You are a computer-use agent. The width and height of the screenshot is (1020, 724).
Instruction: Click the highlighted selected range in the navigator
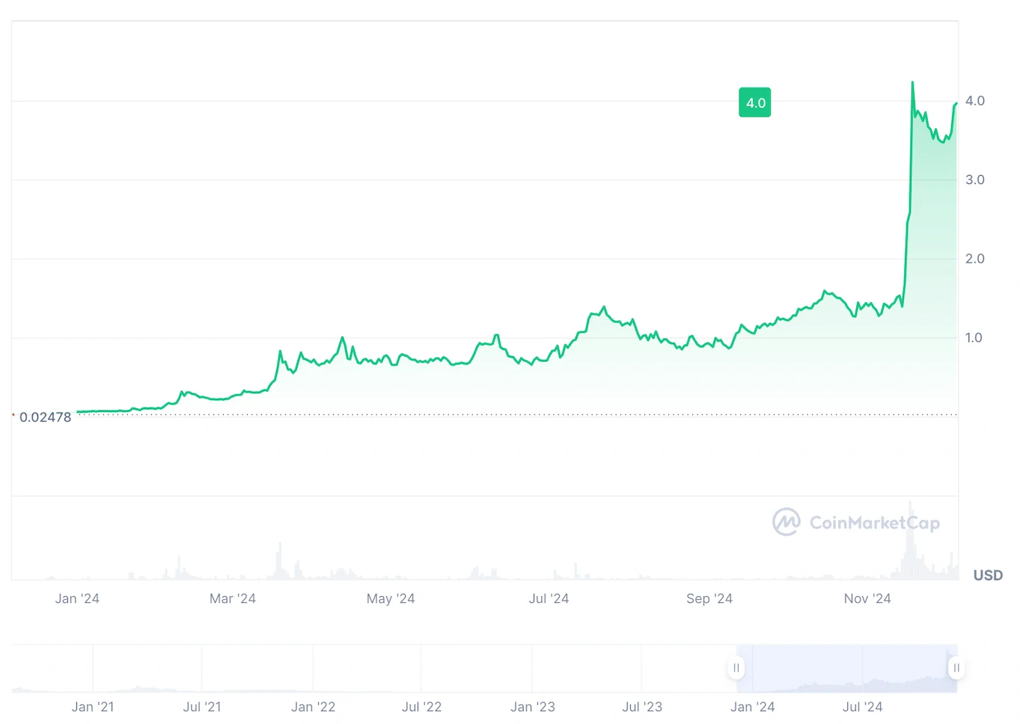click(846, 668)
